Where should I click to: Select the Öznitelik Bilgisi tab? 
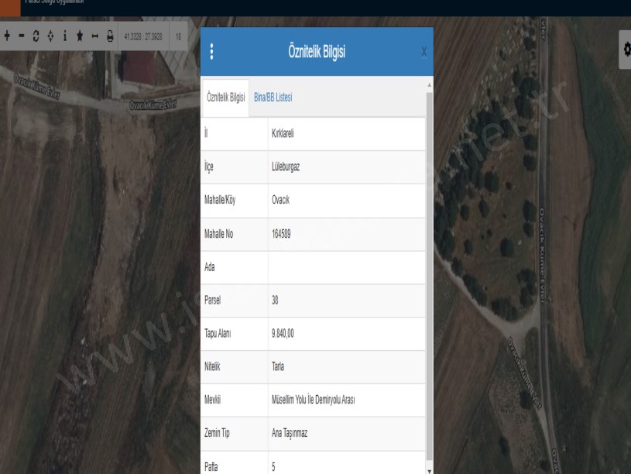coord(225,98)
